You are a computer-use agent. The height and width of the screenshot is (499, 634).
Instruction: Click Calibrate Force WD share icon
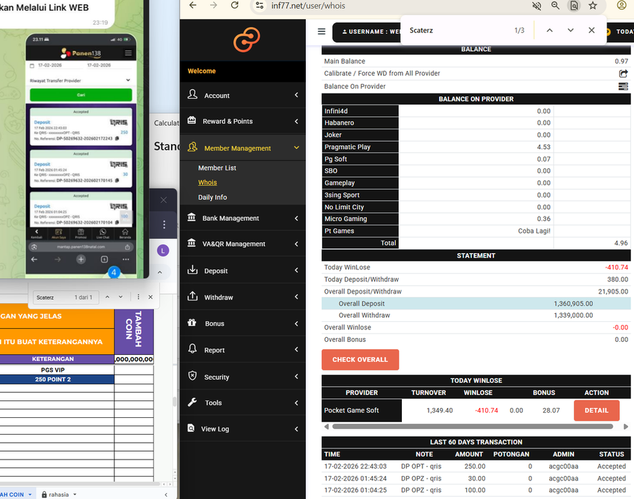(x=623, y=73)
